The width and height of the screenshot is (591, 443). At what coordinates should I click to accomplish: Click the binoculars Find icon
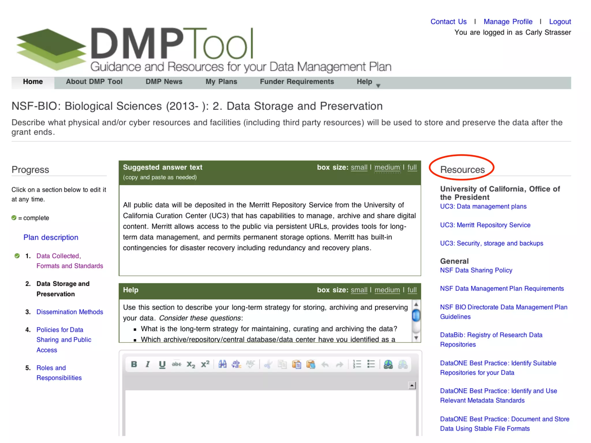[x=222, y=364]
